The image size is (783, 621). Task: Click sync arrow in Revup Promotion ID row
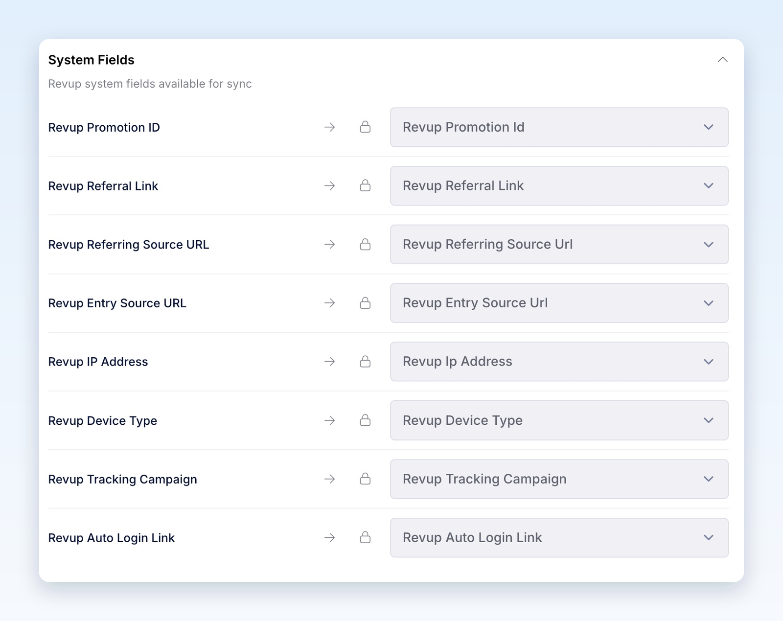coord(330,127)
